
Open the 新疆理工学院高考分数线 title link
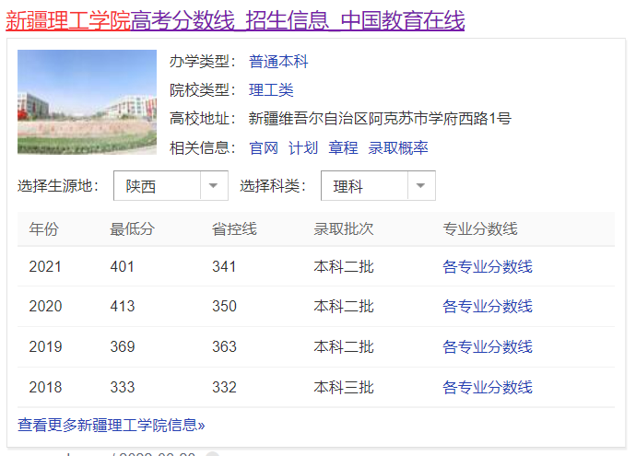[x=235, y=20]
